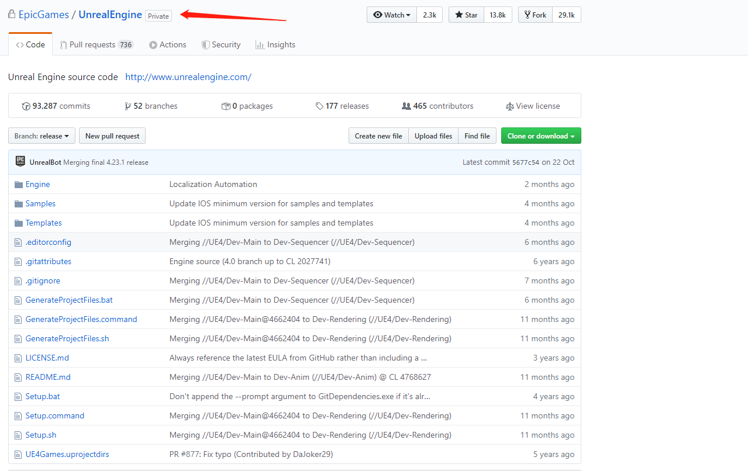Screen dimensions: 748x471
Task: Click the GenerateProjectFiles.command file icon
Action: (x=19, y=319)
